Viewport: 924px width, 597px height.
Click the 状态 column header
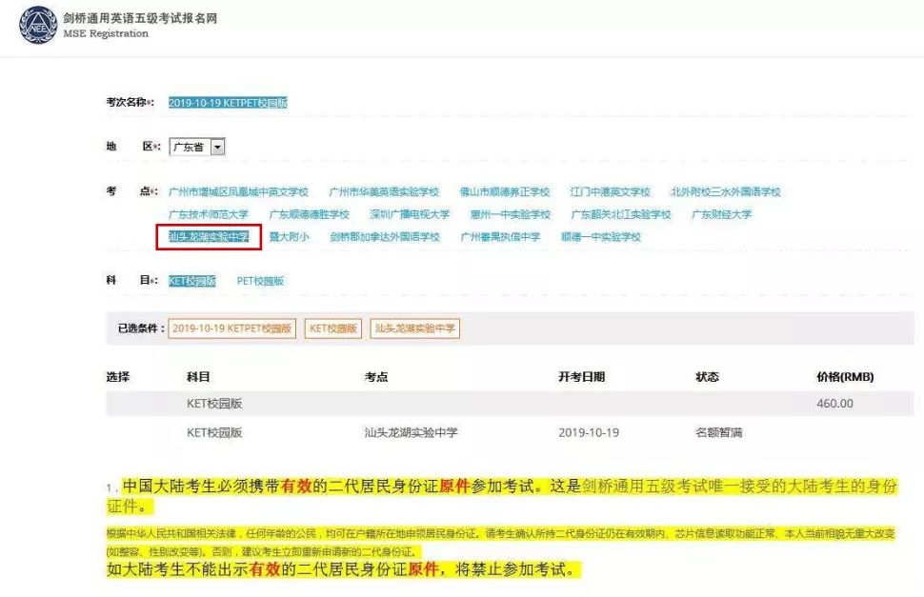[x=707, y=377]
